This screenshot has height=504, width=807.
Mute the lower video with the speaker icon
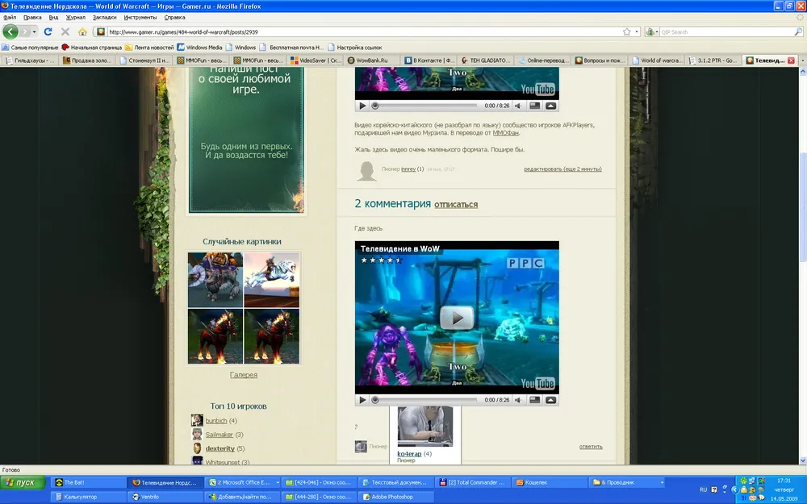click(x=517, y=400)
